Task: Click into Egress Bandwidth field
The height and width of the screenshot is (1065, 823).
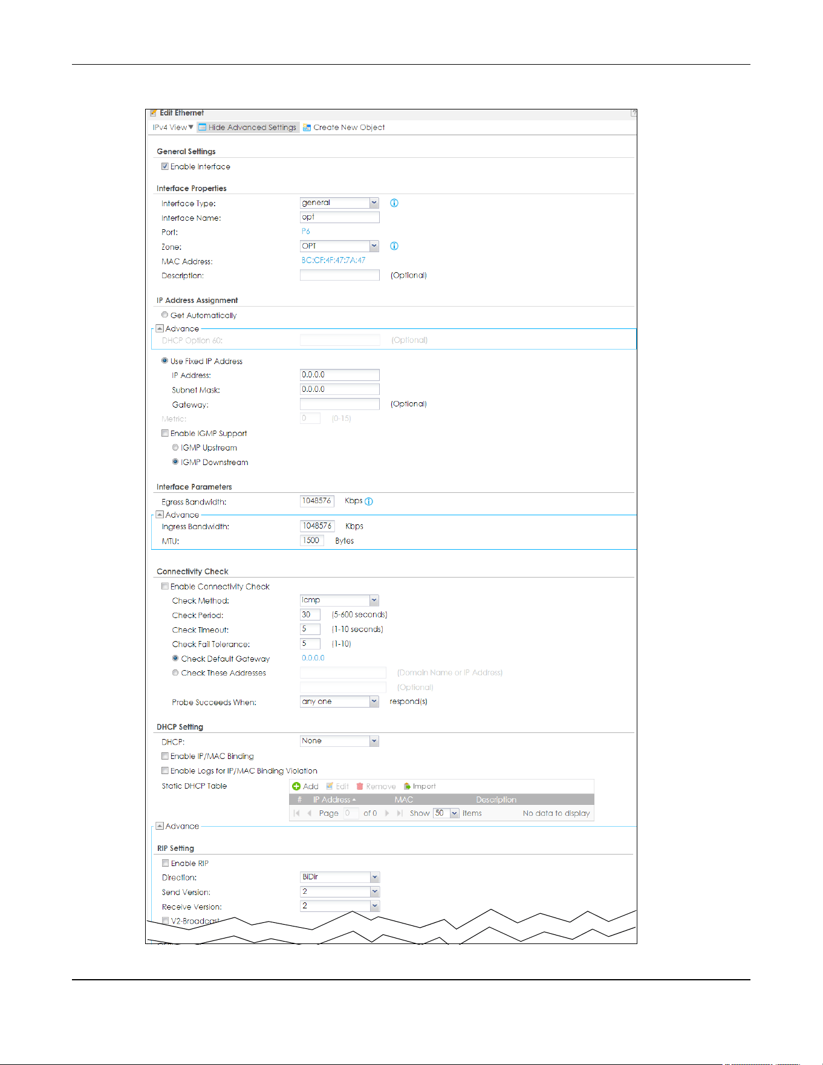Action: [x=317, y=501]
